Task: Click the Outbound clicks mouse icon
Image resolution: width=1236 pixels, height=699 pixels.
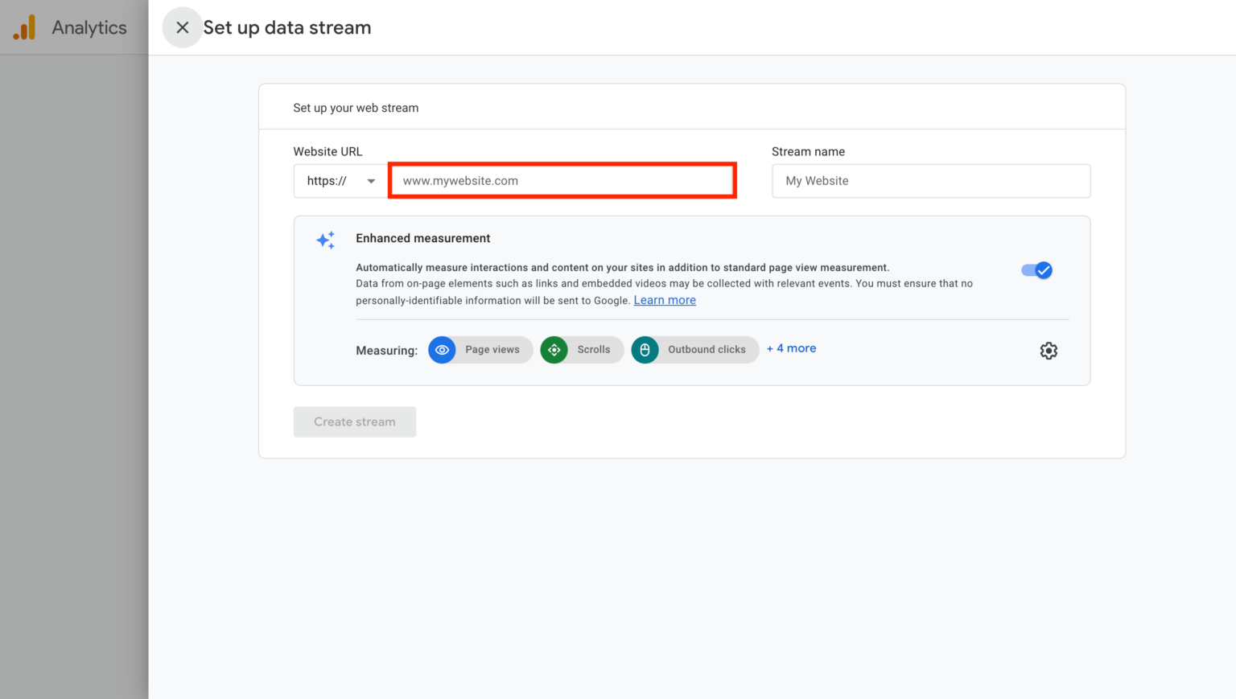Action: click(x=645, y=349)
